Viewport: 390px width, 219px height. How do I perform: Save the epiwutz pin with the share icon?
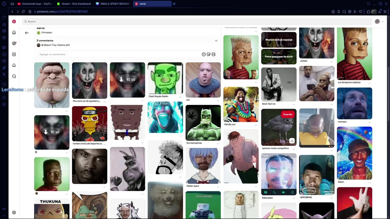[x=292, y=141]
